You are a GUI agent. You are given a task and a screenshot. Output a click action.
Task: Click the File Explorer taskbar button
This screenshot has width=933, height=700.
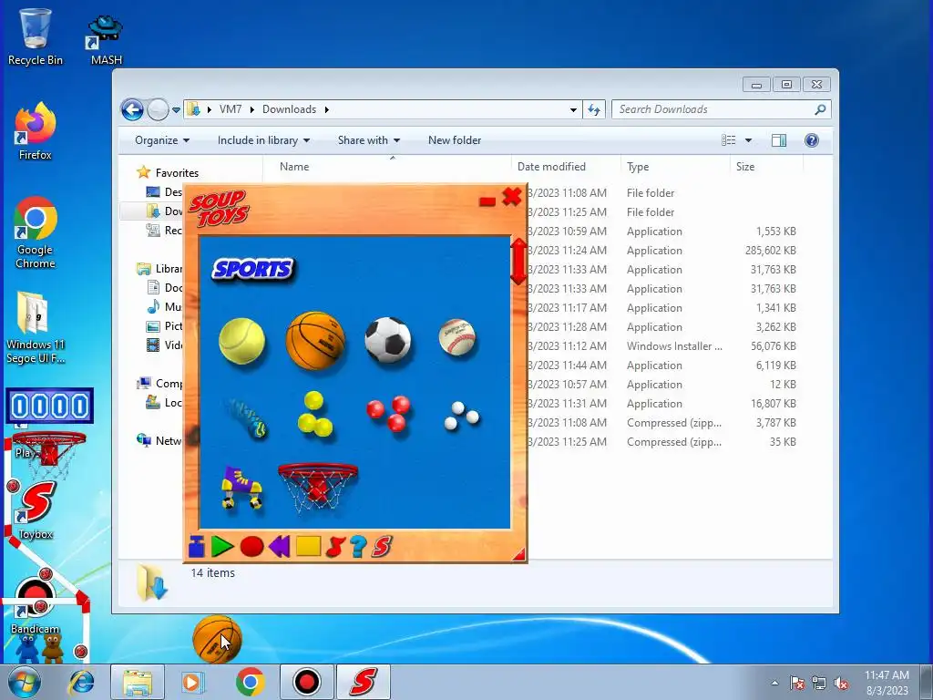click(138, 682)
